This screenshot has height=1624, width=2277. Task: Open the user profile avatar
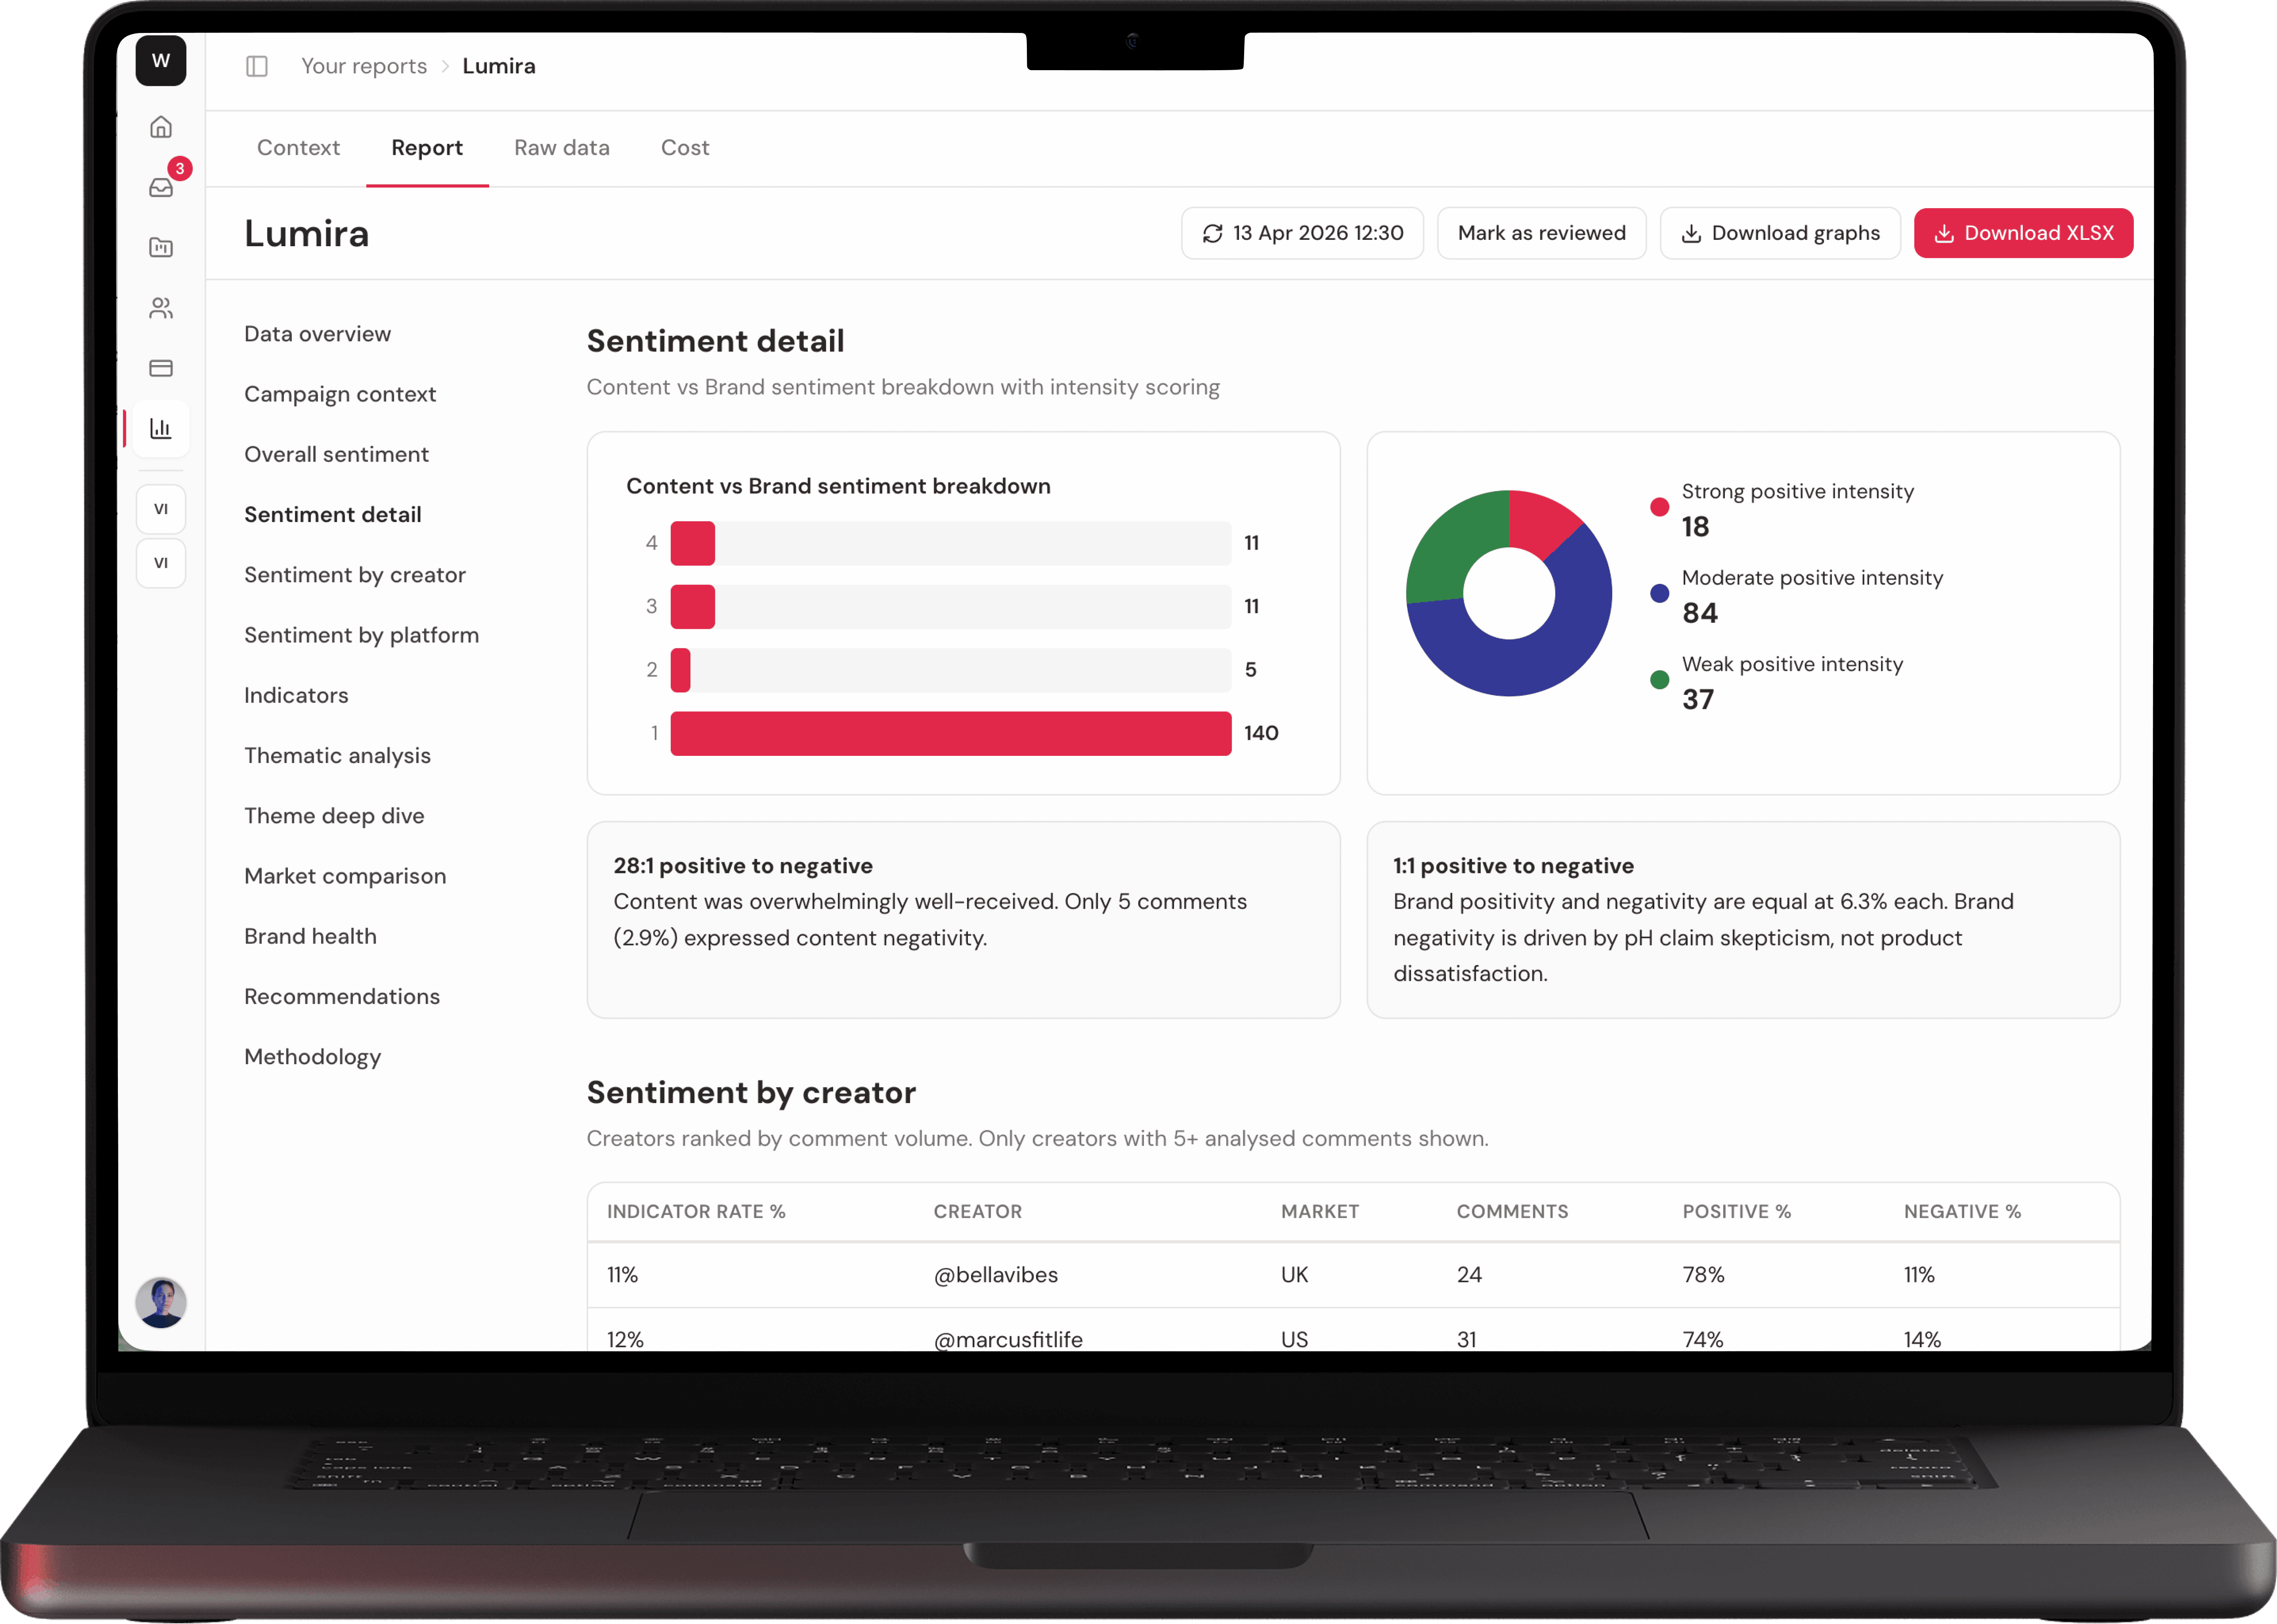click(x=161, y=1303)
